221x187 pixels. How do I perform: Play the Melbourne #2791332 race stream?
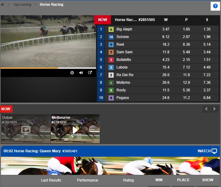point(75,129)
